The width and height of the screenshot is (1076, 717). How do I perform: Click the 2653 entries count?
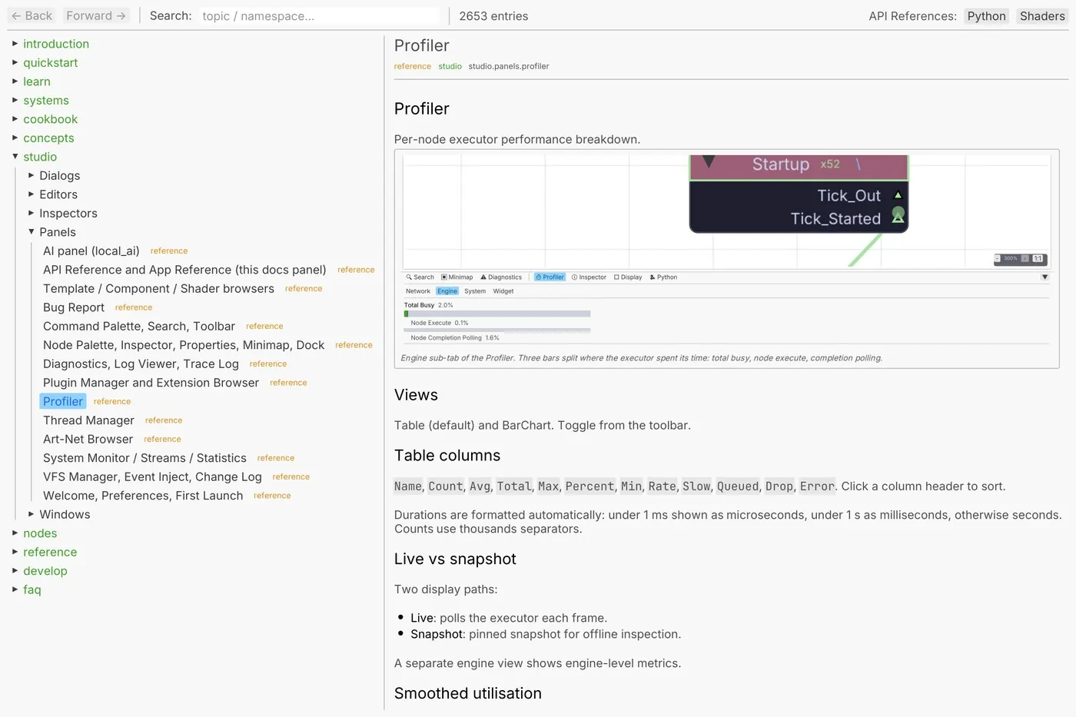tap(493, 16)
